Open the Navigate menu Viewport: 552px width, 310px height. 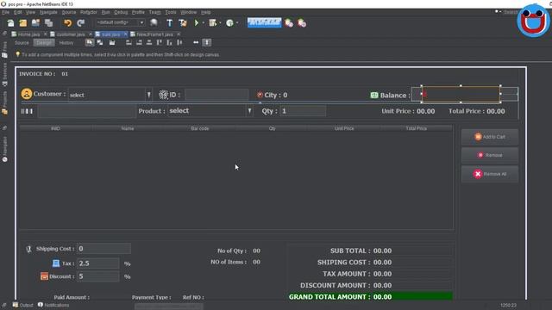pos(48,12)
